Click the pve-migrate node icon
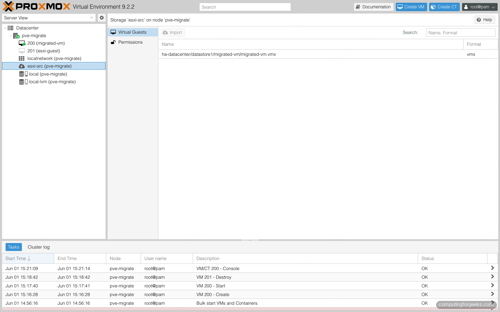 pyautogui.click(x=16, y=36)
